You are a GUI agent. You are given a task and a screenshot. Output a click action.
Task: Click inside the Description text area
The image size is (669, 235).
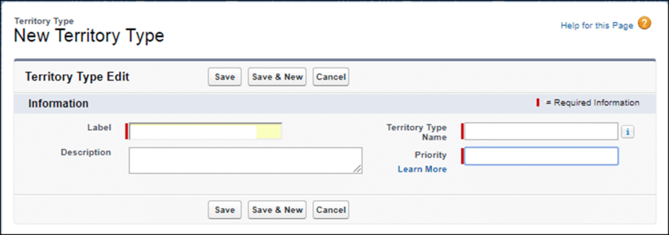(246, 161)
